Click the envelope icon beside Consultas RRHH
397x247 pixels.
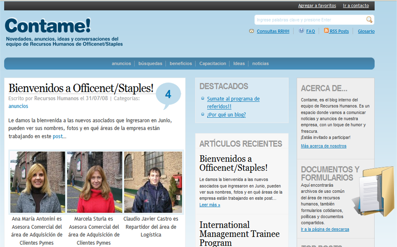[252, 31]
